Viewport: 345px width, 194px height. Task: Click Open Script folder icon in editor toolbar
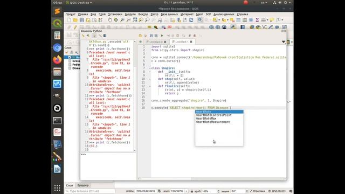click(x=140, y=36)
